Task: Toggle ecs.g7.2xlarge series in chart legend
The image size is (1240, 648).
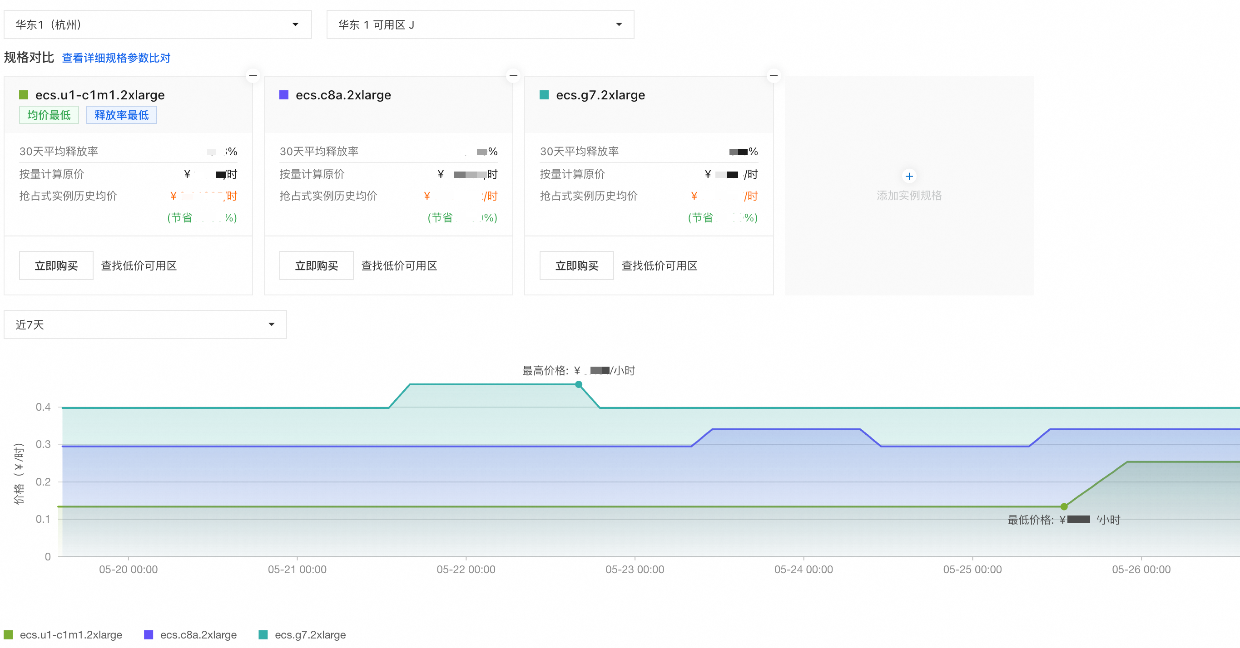Action: (x=303, y=634)
